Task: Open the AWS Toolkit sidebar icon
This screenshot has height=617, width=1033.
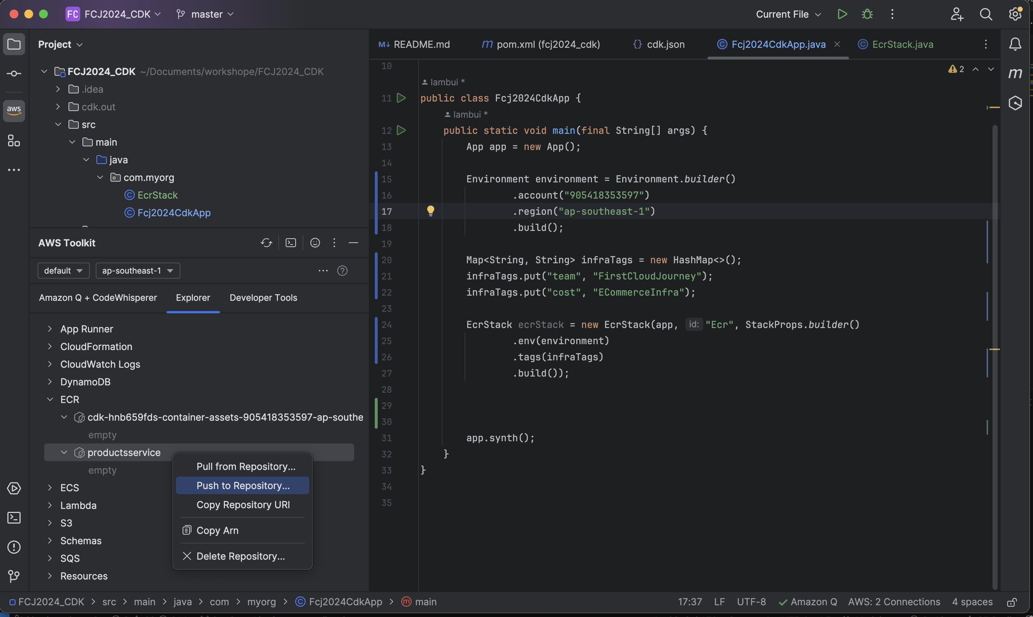Action: tap(14, 111)
